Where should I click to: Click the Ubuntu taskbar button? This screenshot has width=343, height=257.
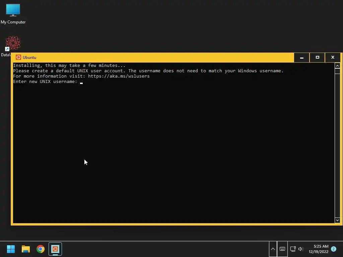click(55, 249)
